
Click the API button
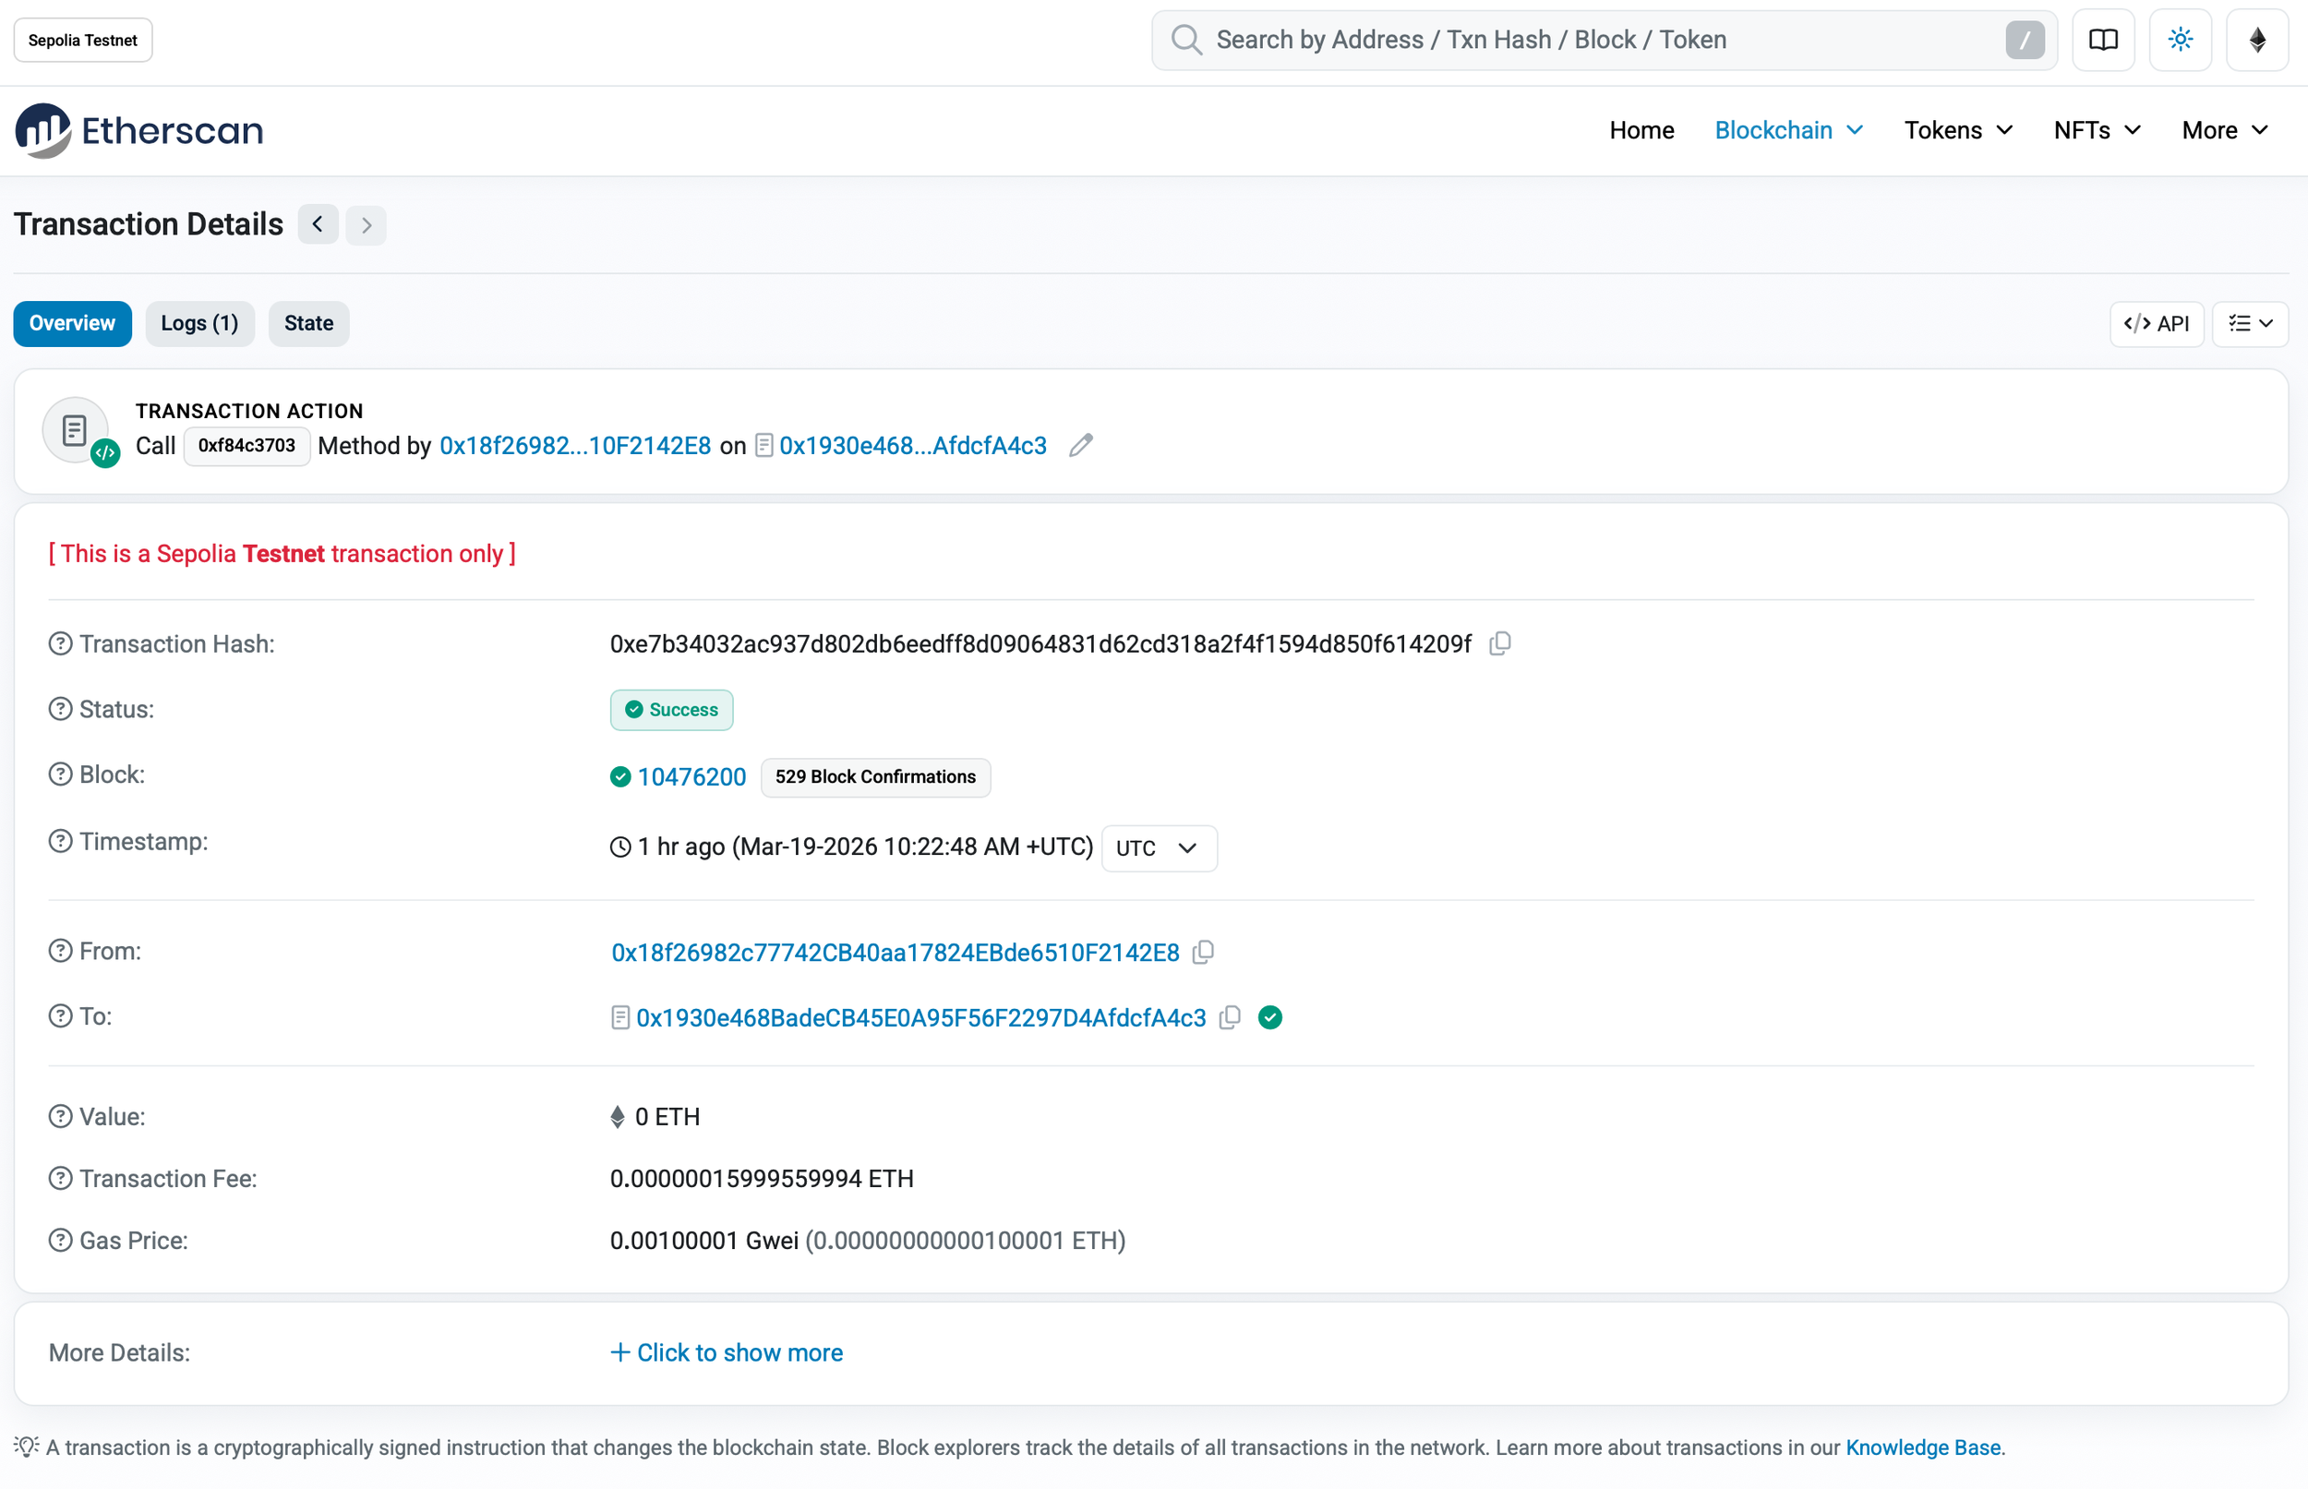click(2156, 323)
